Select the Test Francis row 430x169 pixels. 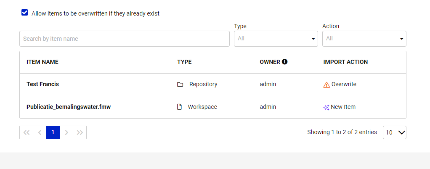click(213, 84)
